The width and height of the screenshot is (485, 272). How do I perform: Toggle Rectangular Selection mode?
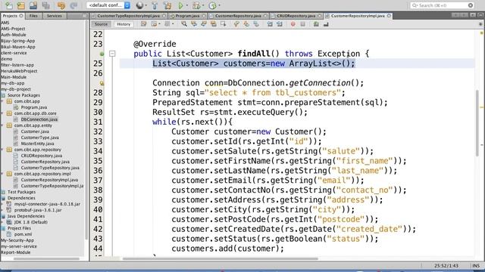click(x=223, y=24)
